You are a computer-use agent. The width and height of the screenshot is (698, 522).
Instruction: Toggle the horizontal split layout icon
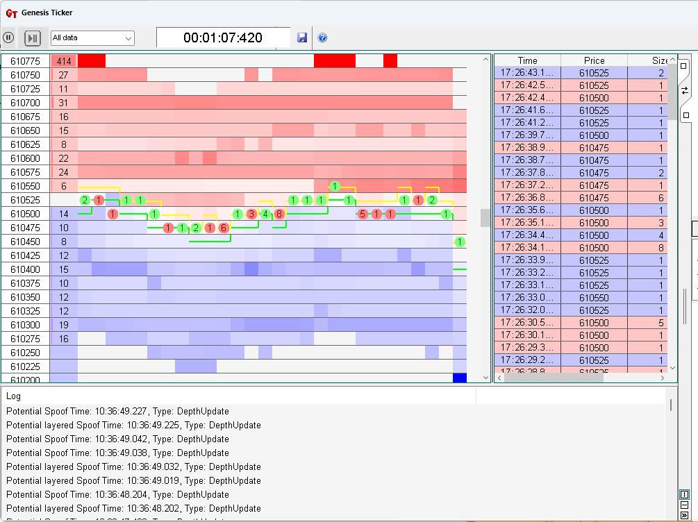(x=684, y=505)
